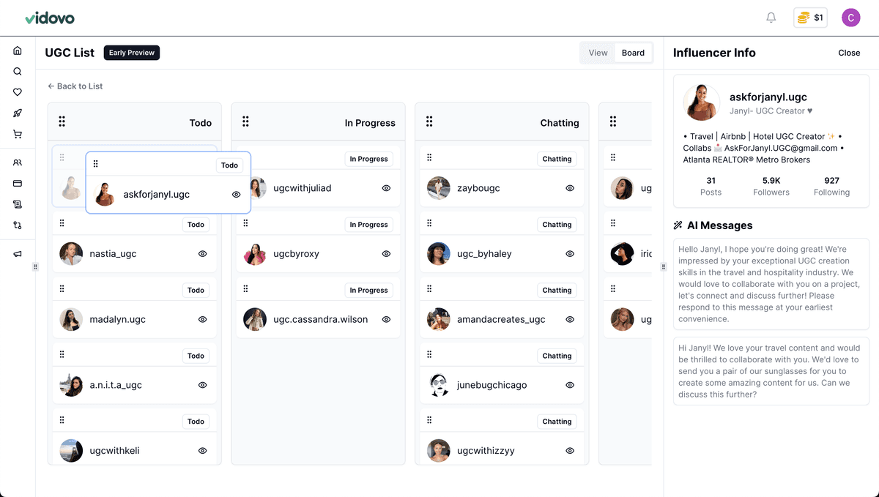Viewport: 879px width, 497px height.
Task: Open Outreach using the megaphone icon
Action: (18, 253)
